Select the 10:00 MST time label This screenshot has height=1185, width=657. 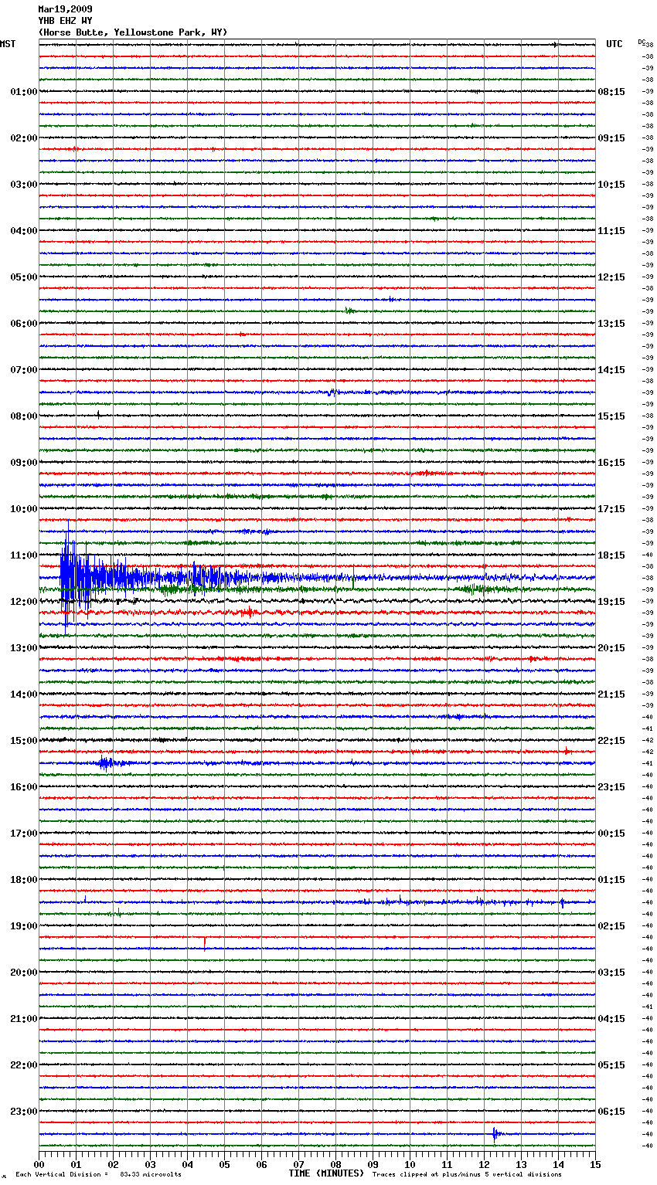point(23,509)
